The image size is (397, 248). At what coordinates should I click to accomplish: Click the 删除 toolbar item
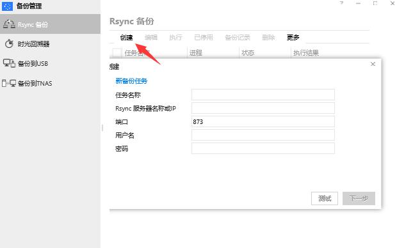tap(268, 38)
